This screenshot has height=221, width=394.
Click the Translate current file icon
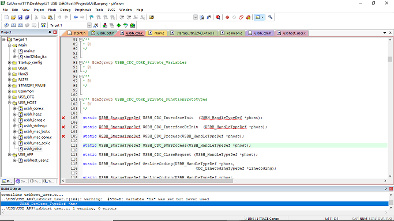click(x=6, y=25)
